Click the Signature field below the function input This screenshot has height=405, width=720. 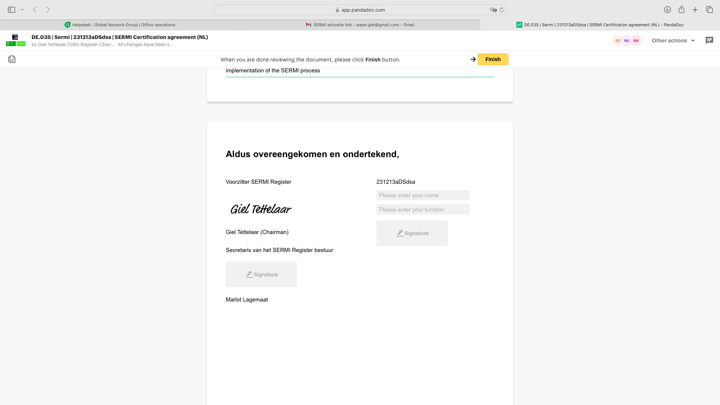click(412, 233)
